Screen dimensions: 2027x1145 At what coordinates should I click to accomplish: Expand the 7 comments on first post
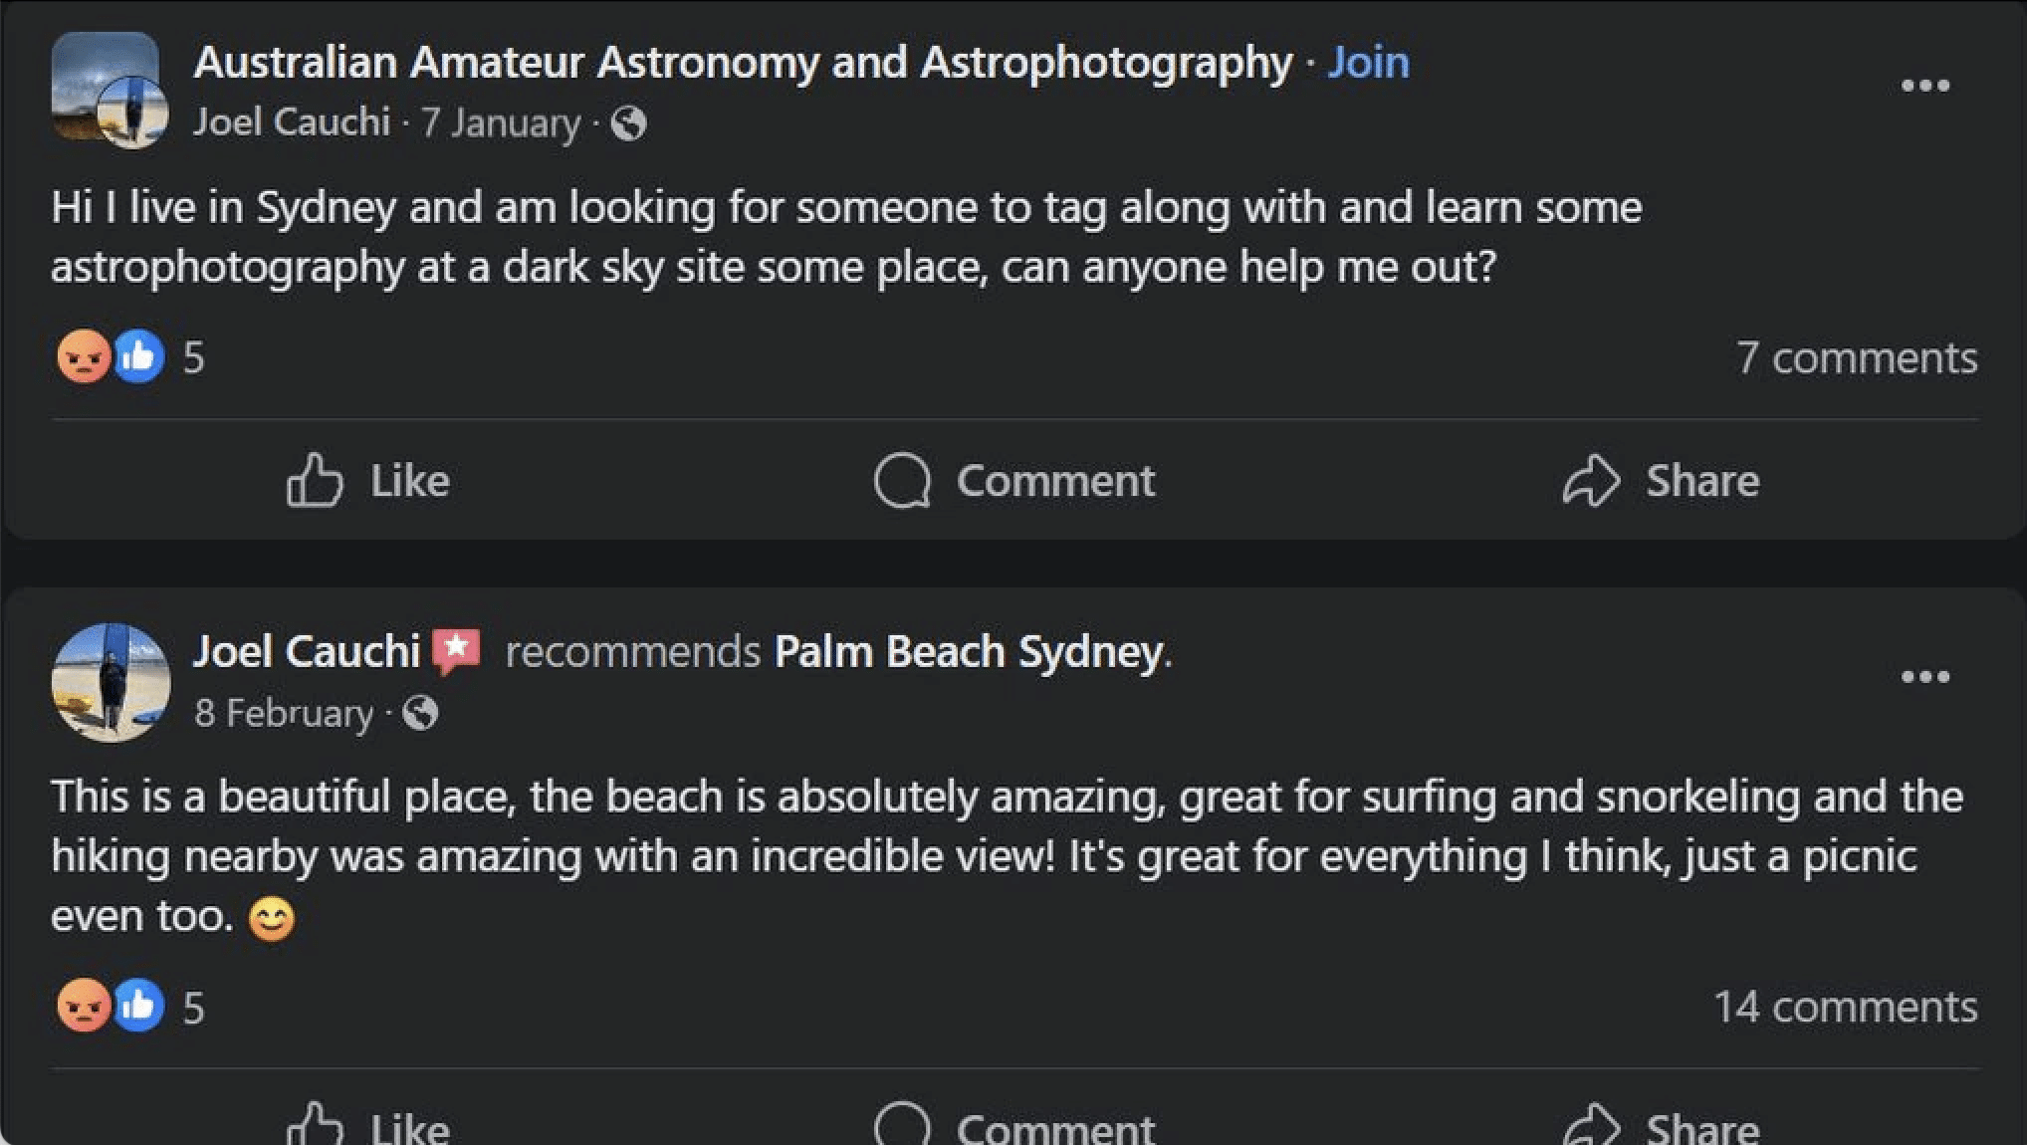pos(1856,357)
